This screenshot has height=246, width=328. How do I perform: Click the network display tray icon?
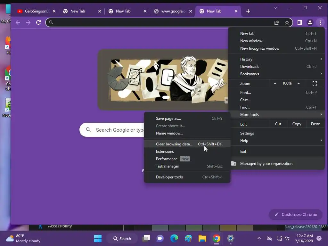coord(279,238)
